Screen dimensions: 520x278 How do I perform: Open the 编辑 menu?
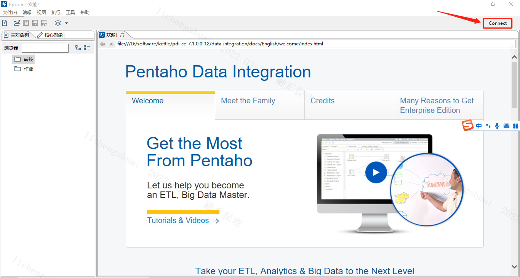27,13
